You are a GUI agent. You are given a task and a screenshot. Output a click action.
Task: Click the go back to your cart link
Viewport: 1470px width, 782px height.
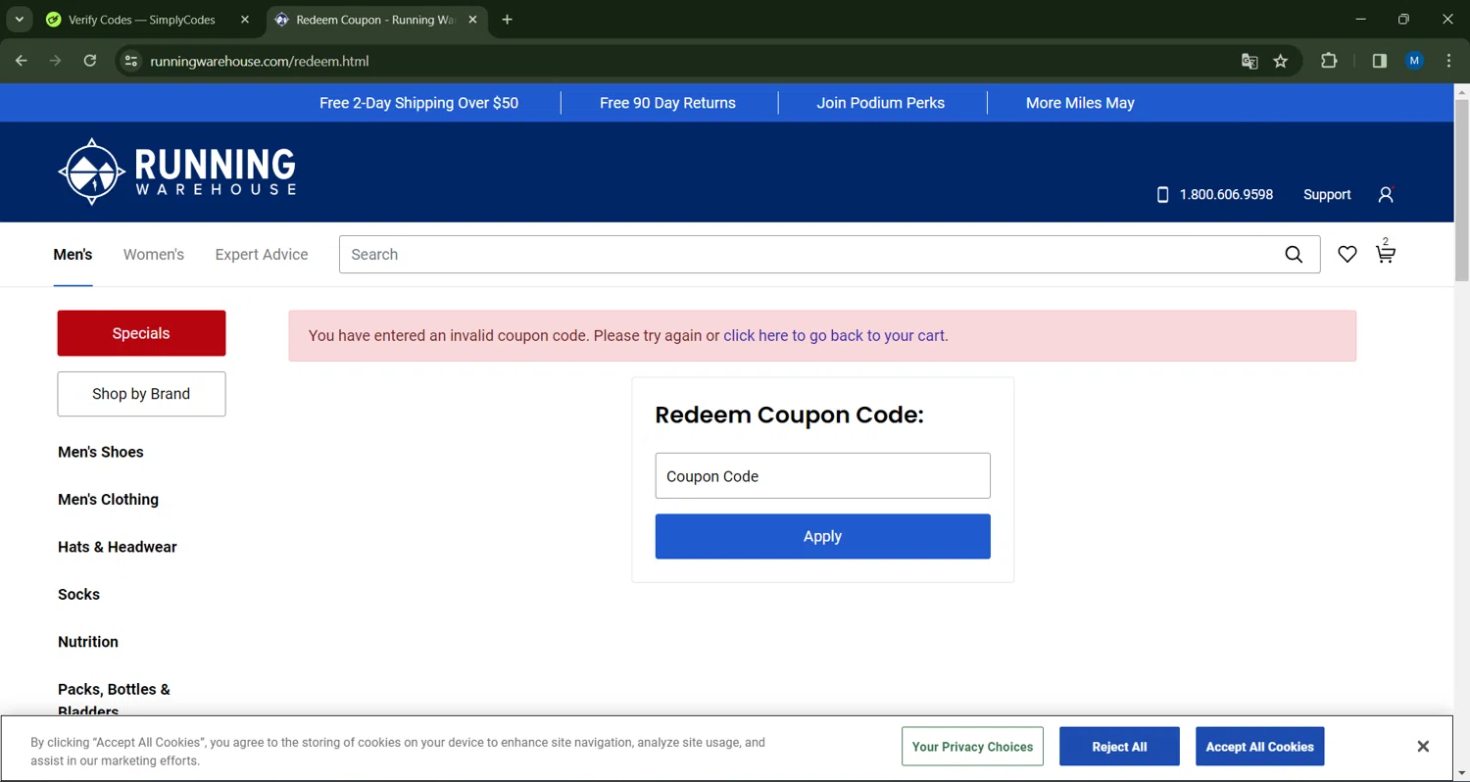point(836,336)
